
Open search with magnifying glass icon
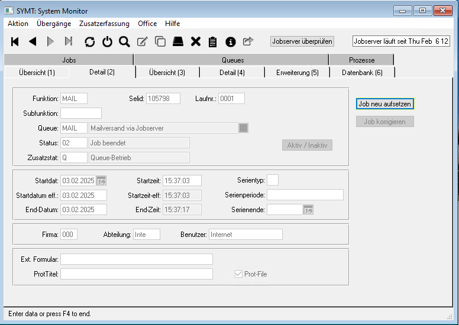pyautogui.click(x=124, y=41)
